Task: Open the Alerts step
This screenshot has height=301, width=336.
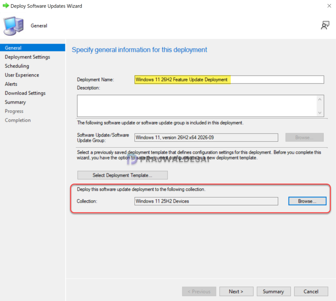Action: [11, 84]
